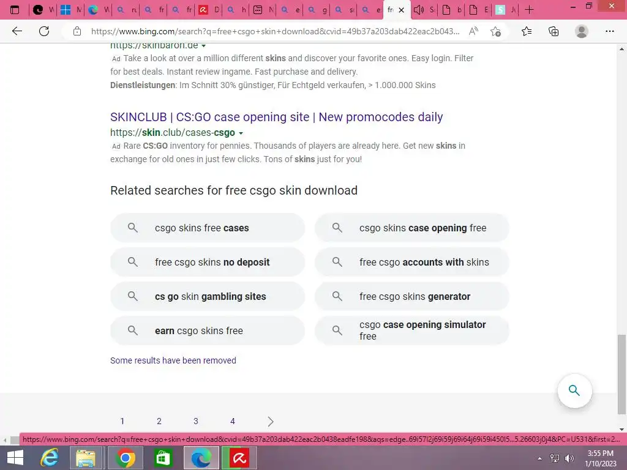Click the scrollbar up arrow
627x470 pixels.
[x=621, y=49]
